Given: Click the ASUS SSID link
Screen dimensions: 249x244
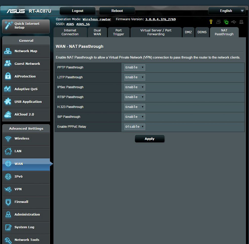Looking at the screenshot, I should pyautogui.click(x=70, y=24).
